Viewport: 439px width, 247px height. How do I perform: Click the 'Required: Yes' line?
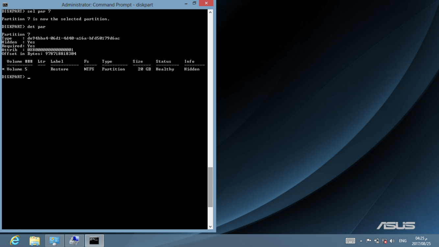click(x=18, y=46)
